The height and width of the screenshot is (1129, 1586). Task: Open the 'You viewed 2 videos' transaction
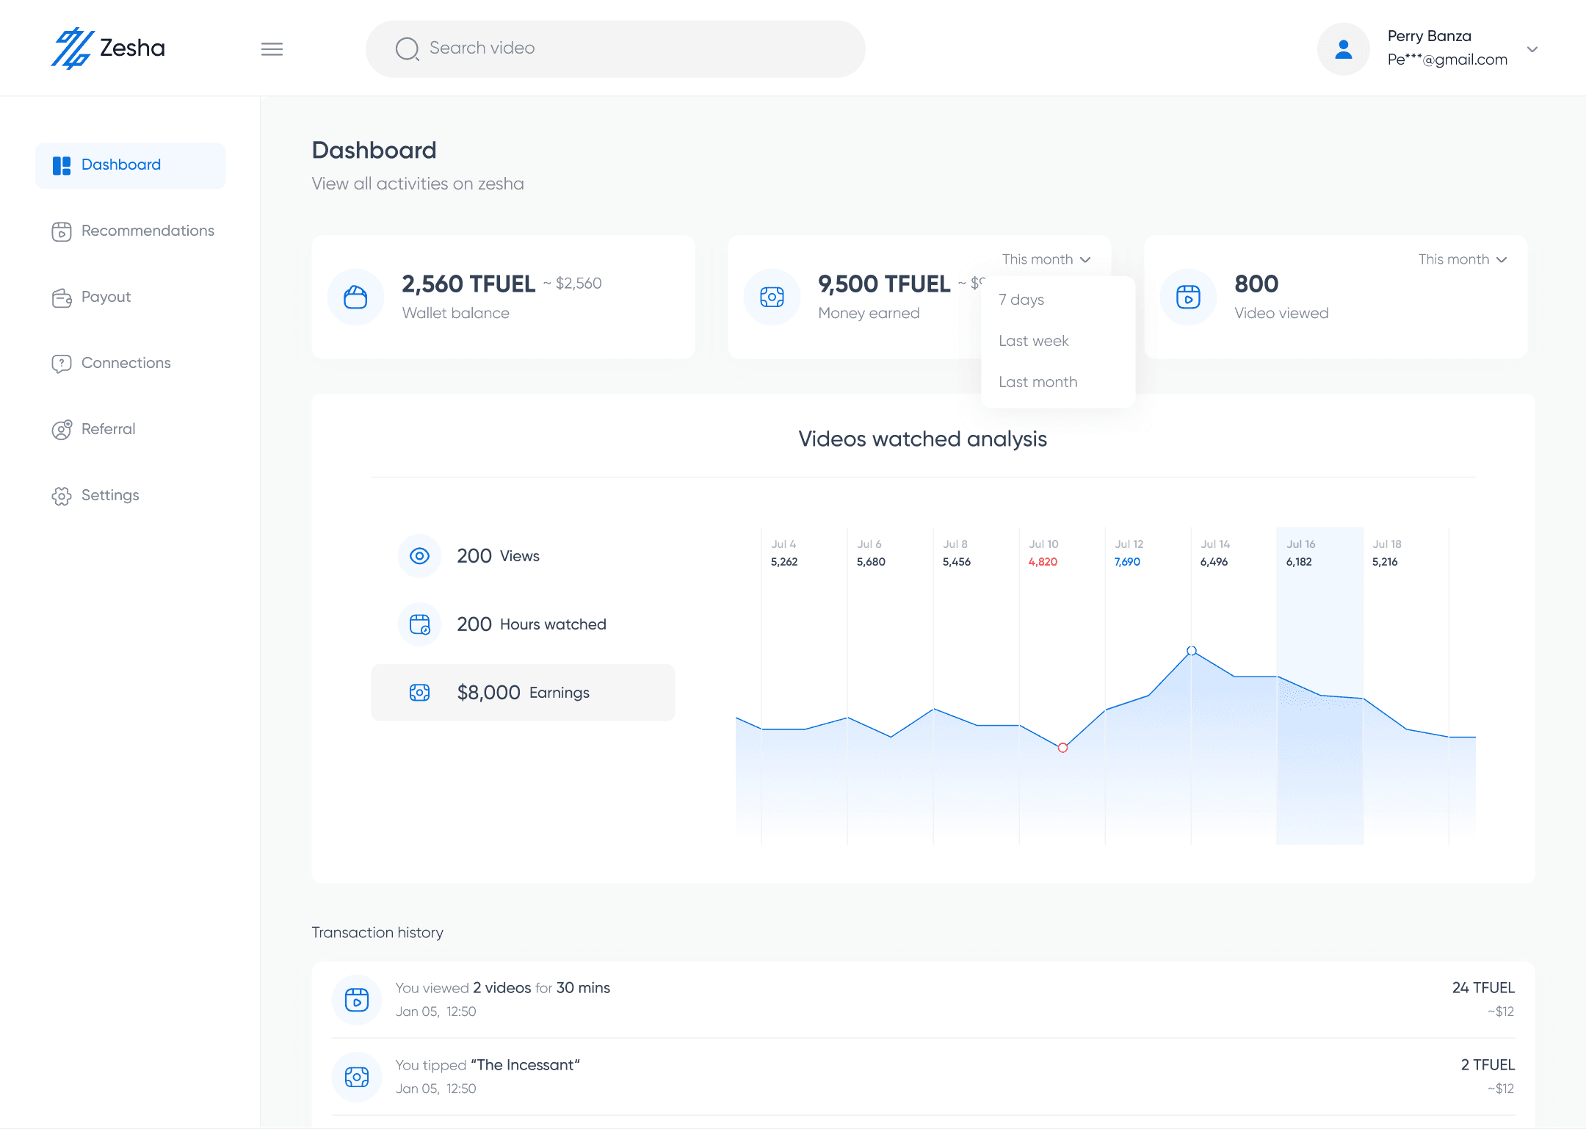coord(923,1000)
